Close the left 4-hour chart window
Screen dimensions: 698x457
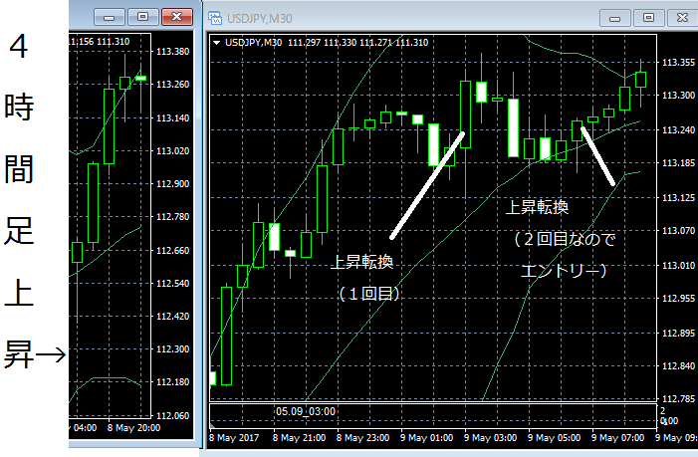(176, 17)
